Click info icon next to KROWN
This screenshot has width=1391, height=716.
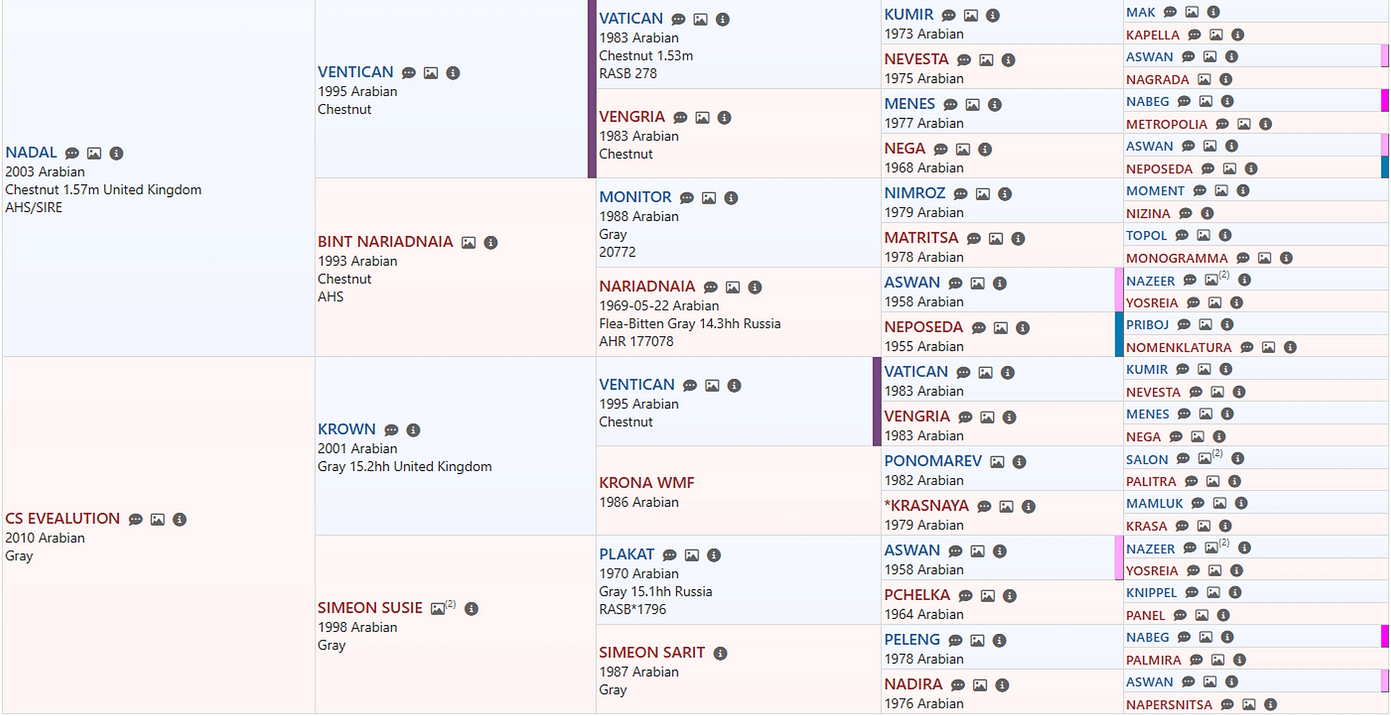[413, 430]
